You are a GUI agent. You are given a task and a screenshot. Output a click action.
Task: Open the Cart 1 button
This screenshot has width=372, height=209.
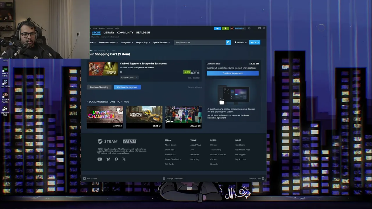tap(255, 42)
